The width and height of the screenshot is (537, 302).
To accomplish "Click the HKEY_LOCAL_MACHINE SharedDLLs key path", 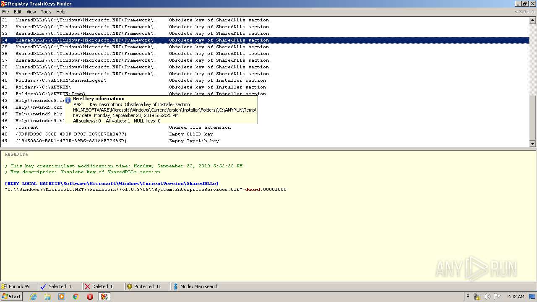I will pos(112,184).
